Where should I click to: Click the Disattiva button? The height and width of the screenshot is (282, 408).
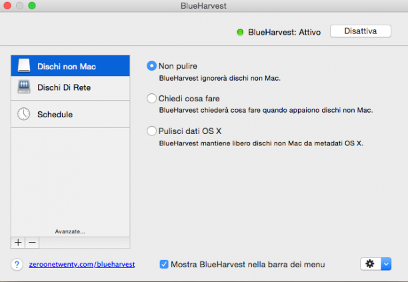pos(361,31)
